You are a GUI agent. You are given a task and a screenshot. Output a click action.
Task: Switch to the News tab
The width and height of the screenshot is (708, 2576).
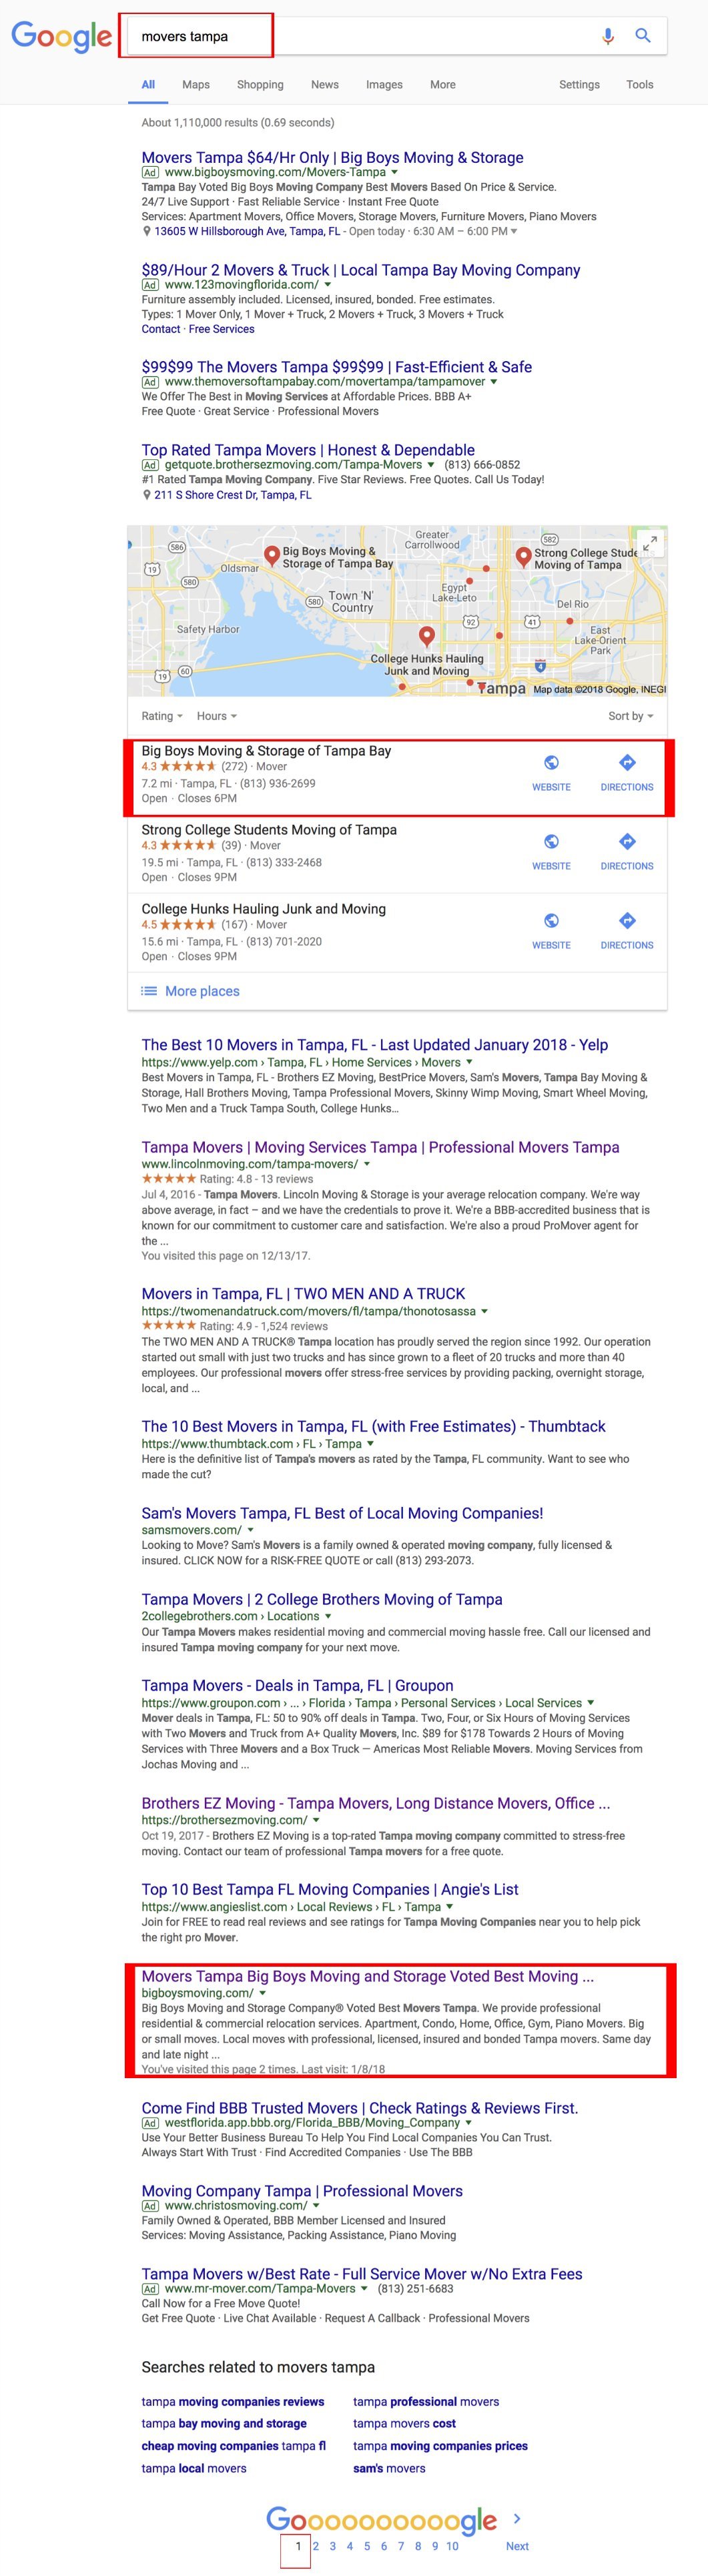pos(325,85)
